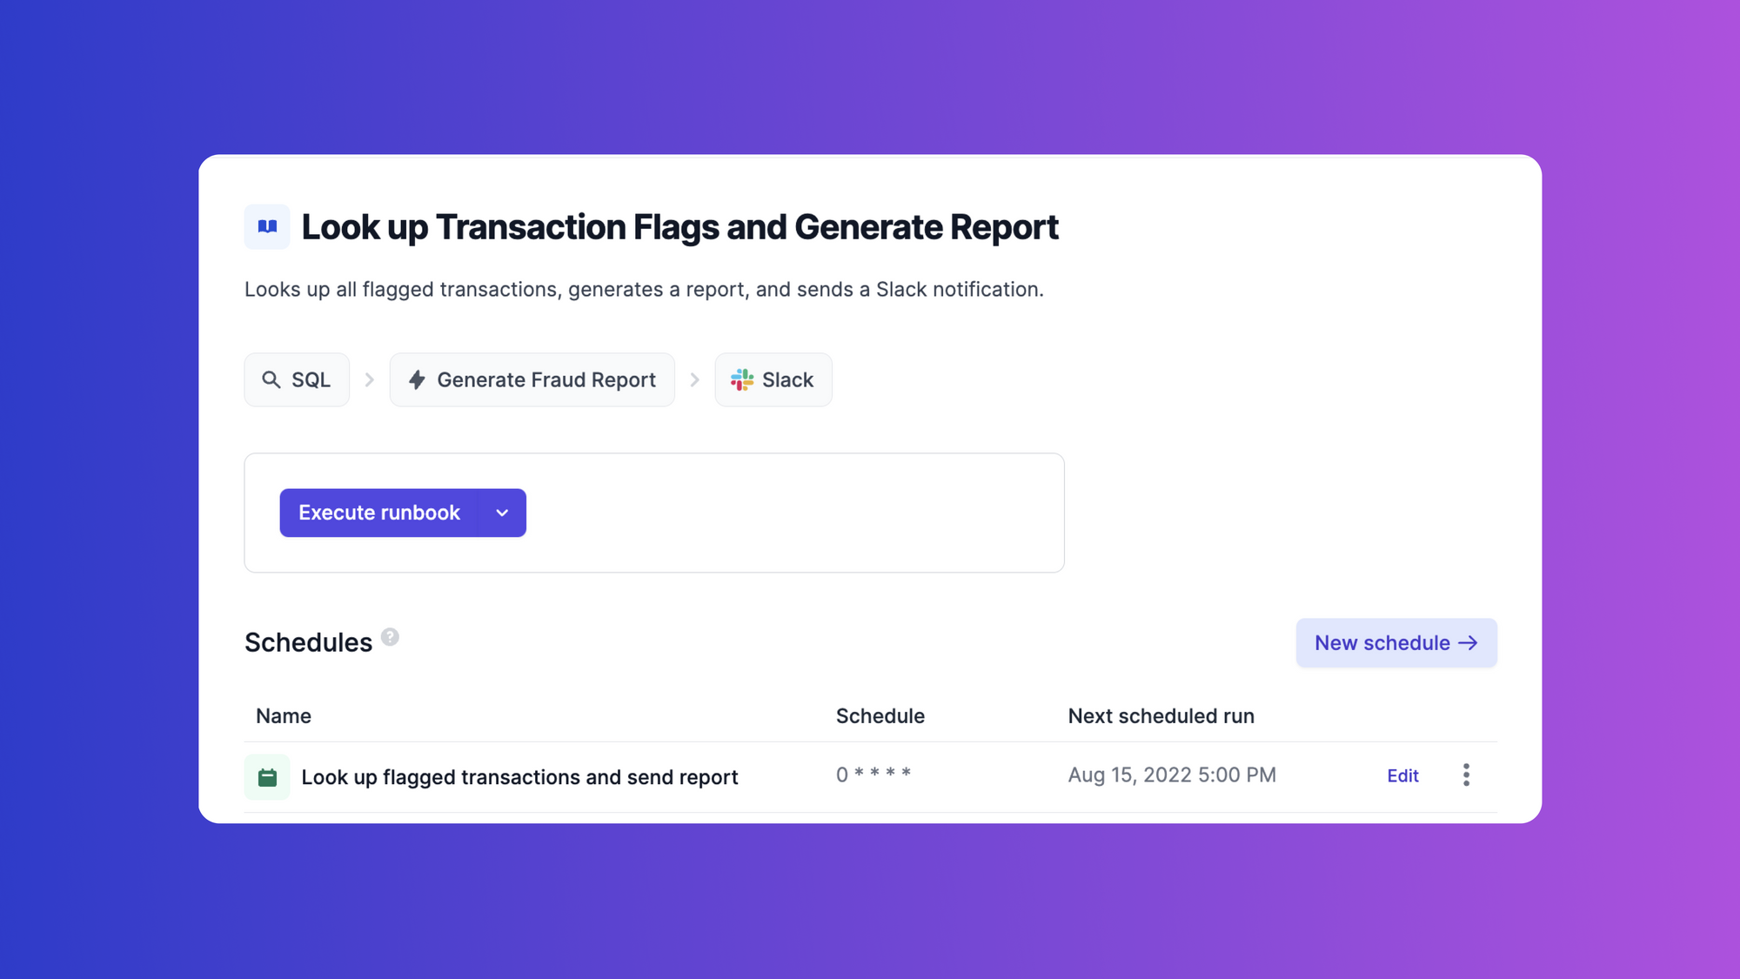Click the New schedule button
Image resolution: width=1740 pixels, height=979 pixels.
pos(1395,643)
